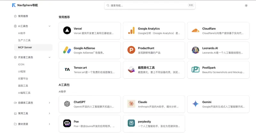Expand the 素材资源 chevron

click(50, 124)
